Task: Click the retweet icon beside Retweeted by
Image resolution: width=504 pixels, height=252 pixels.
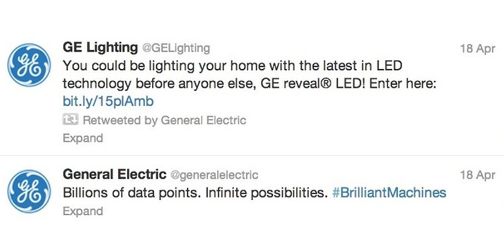Action: [x=71, y=120]
